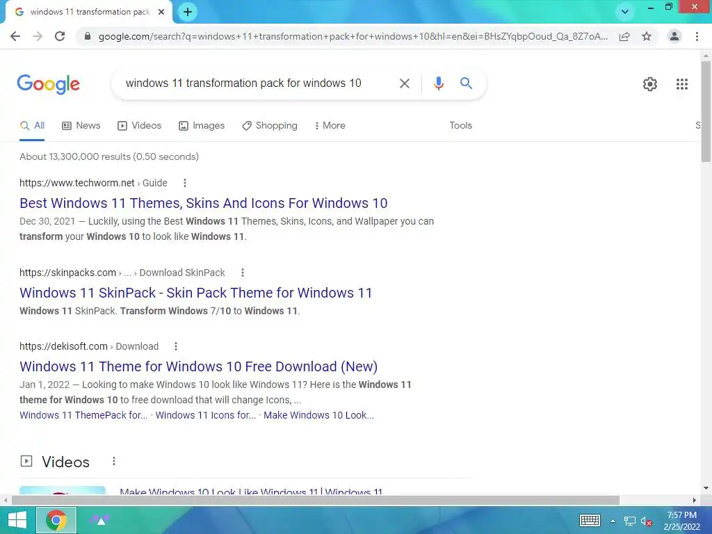Click the About 13,300,000 results text
This screenshot has height=534, width=712.
point(109,156)
